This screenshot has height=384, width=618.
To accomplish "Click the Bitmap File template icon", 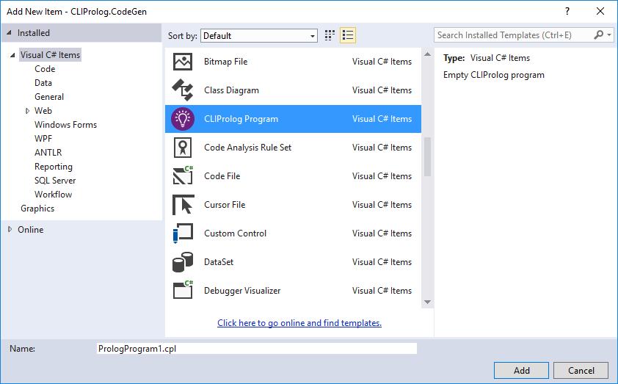I will pos(183,62).
